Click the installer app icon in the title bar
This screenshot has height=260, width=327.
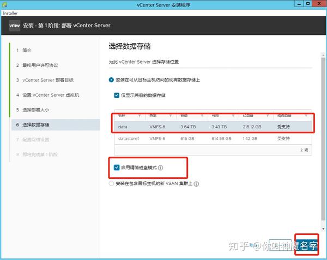[4, 4]
